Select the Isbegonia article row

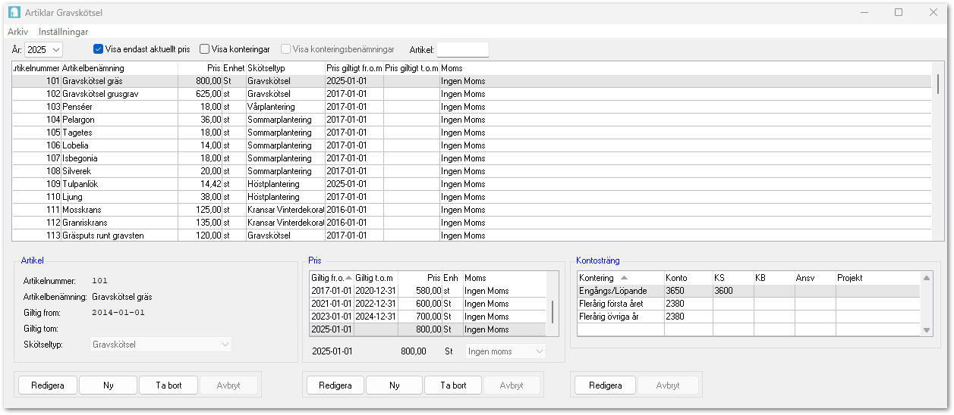pos(471,158)
